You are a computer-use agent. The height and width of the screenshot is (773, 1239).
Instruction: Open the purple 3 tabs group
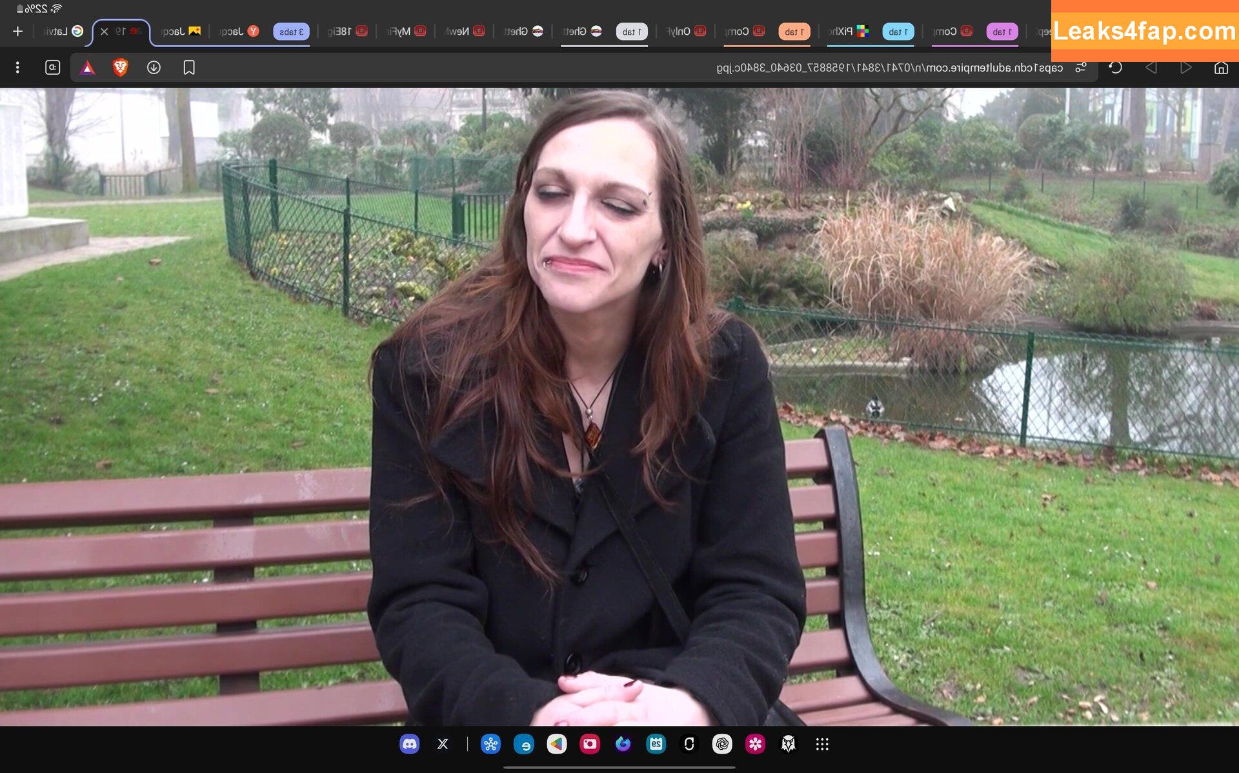pyautogui.click(x=292, y=32)
